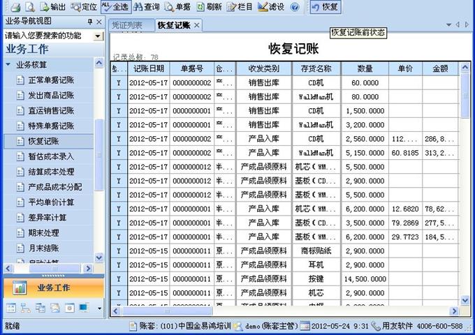The image size is (475, 335).
Task: Open 平均单价计算 in the navigation tree
Action: pos(51,202)
